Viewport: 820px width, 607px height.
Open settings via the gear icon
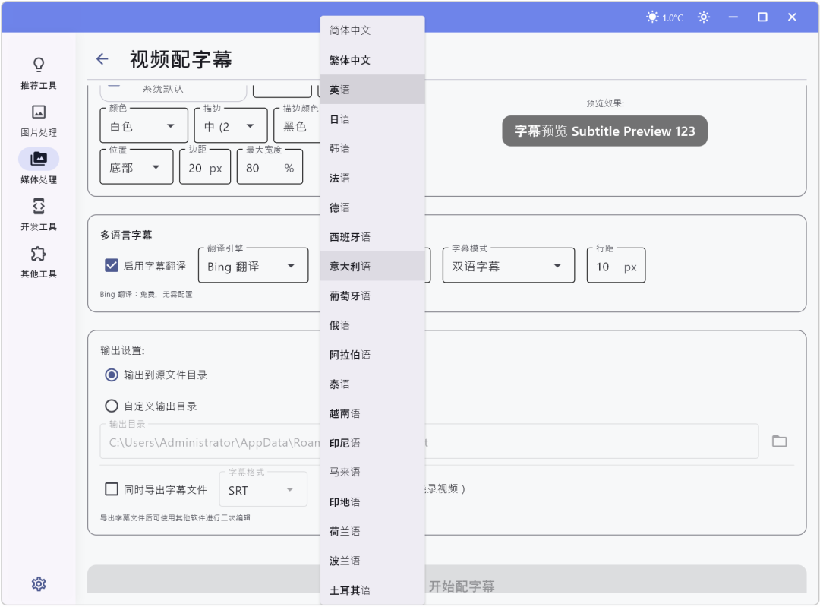pyautogui.click(x=39, y=583)
